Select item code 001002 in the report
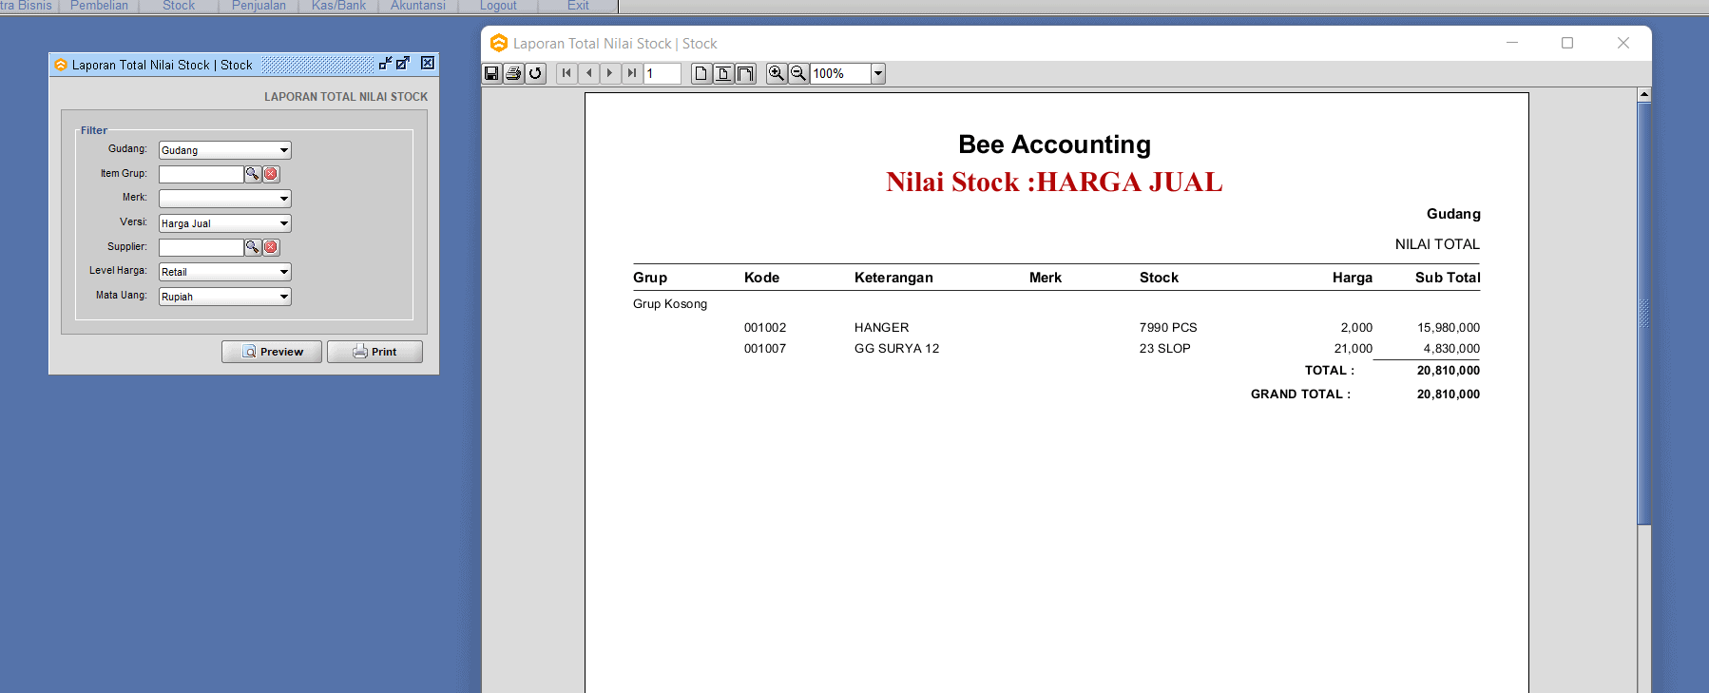1709x693 pixels. pos(765,327)
